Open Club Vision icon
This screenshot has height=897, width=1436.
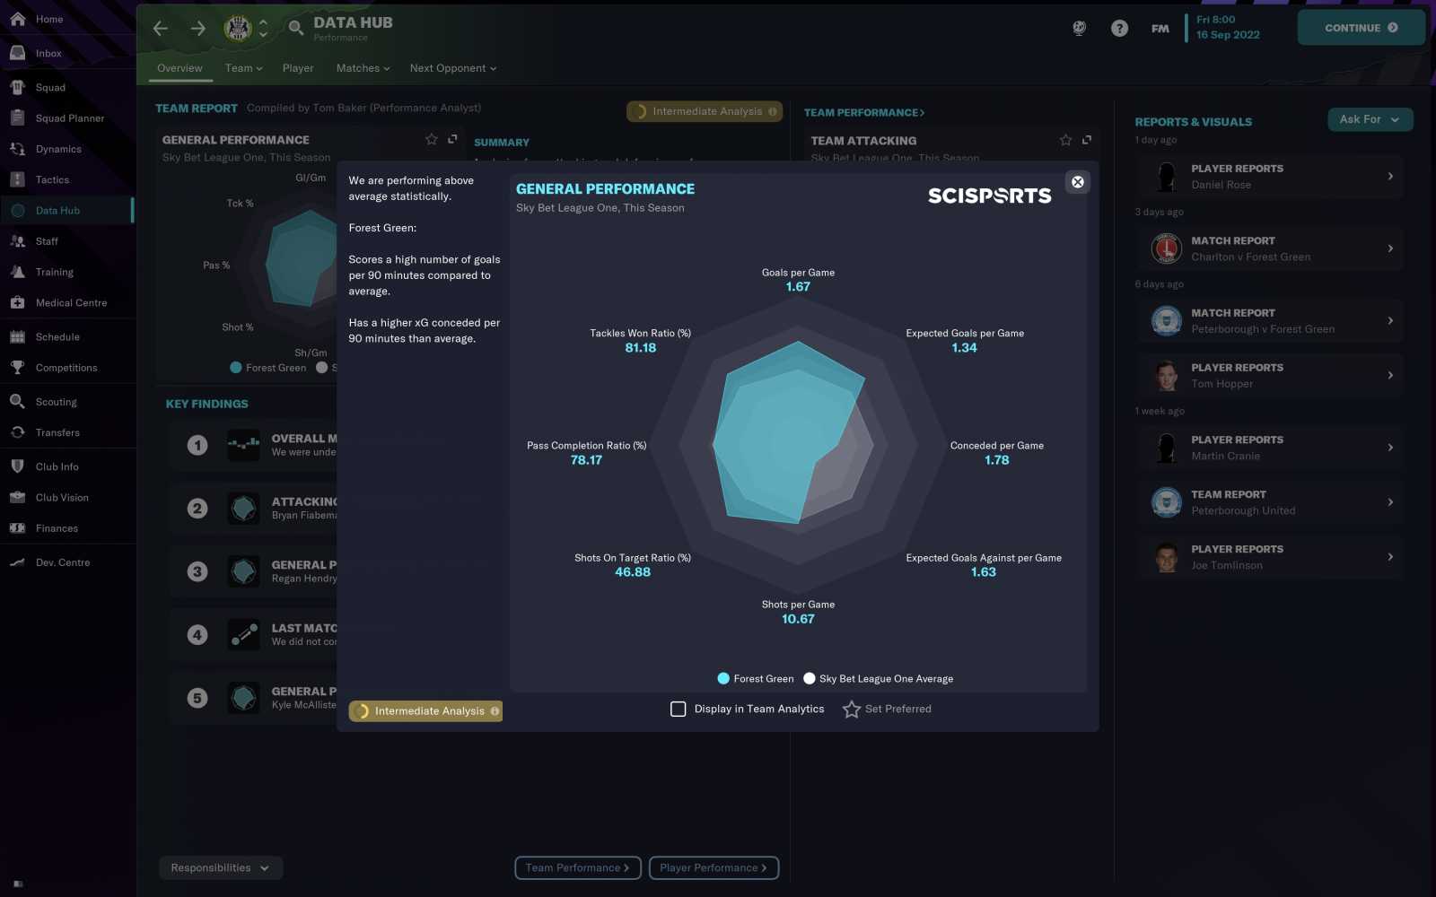pos(17,497)
